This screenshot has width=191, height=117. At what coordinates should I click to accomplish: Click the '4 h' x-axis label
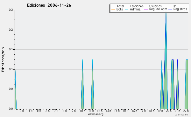click(30, 111)
